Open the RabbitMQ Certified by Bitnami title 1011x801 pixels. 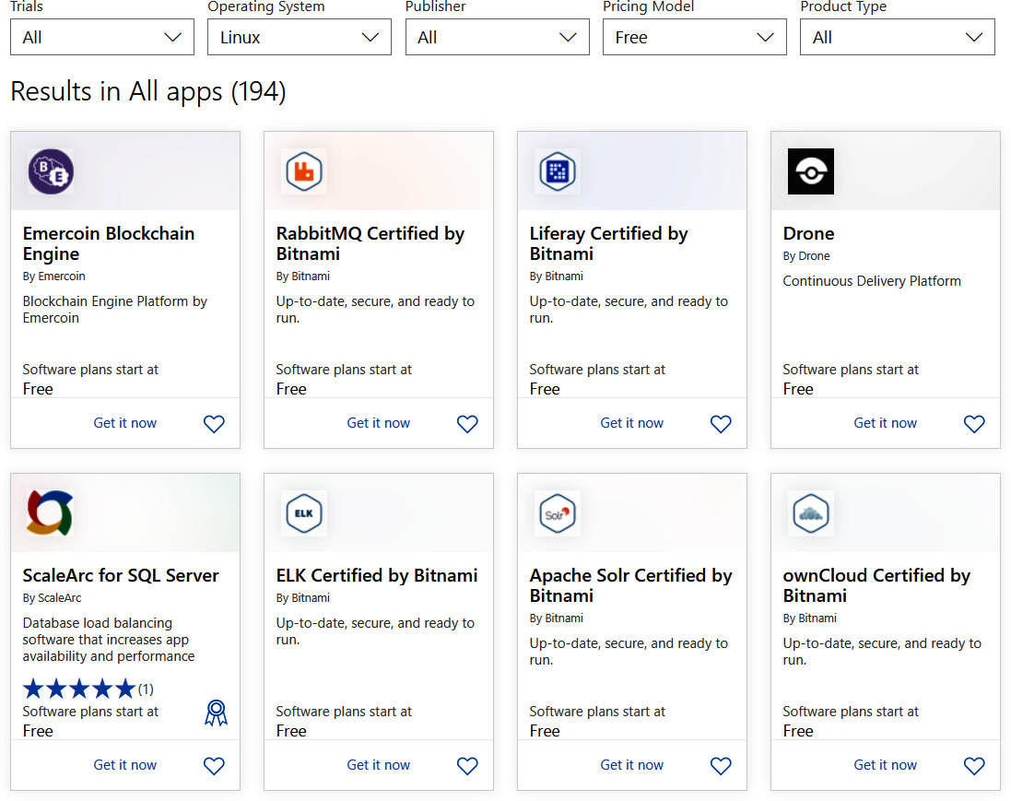370,243
